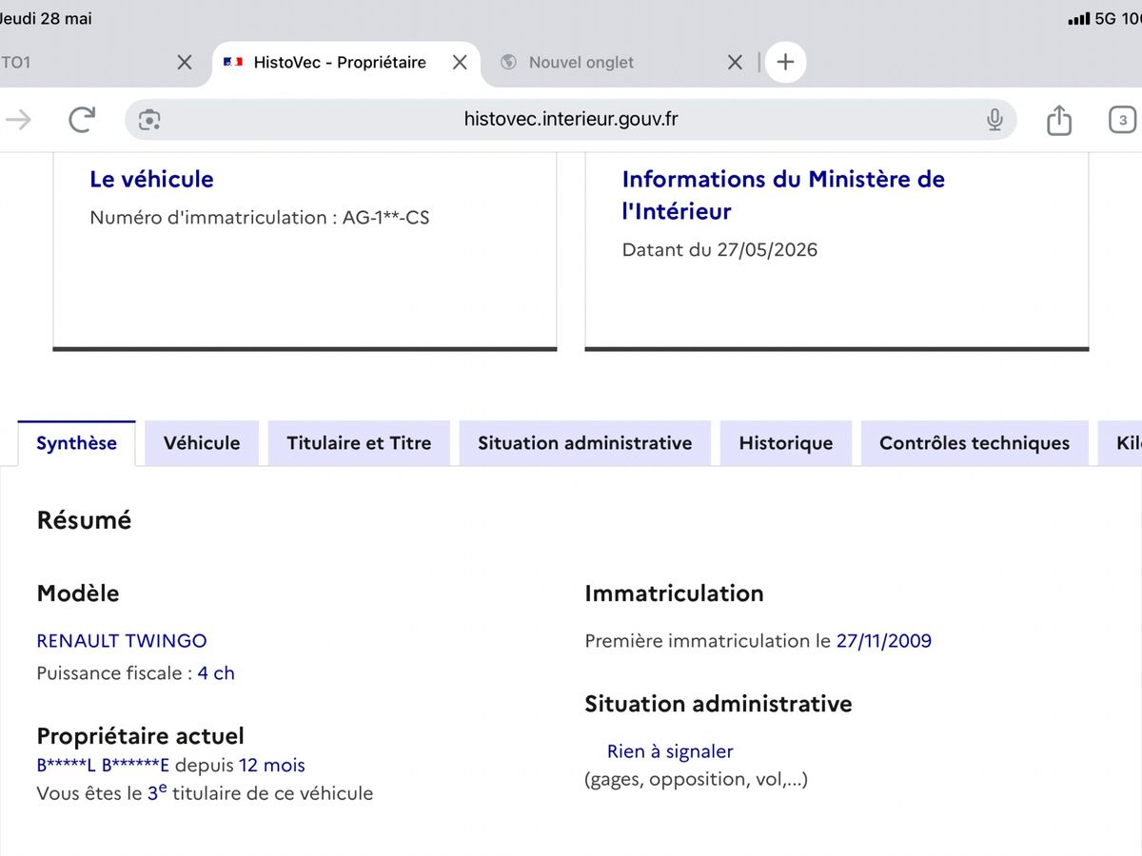Open the Titulaire et Titre tab
The image size is (1142, 856).
pyautogui.click(x=359, y=443)
